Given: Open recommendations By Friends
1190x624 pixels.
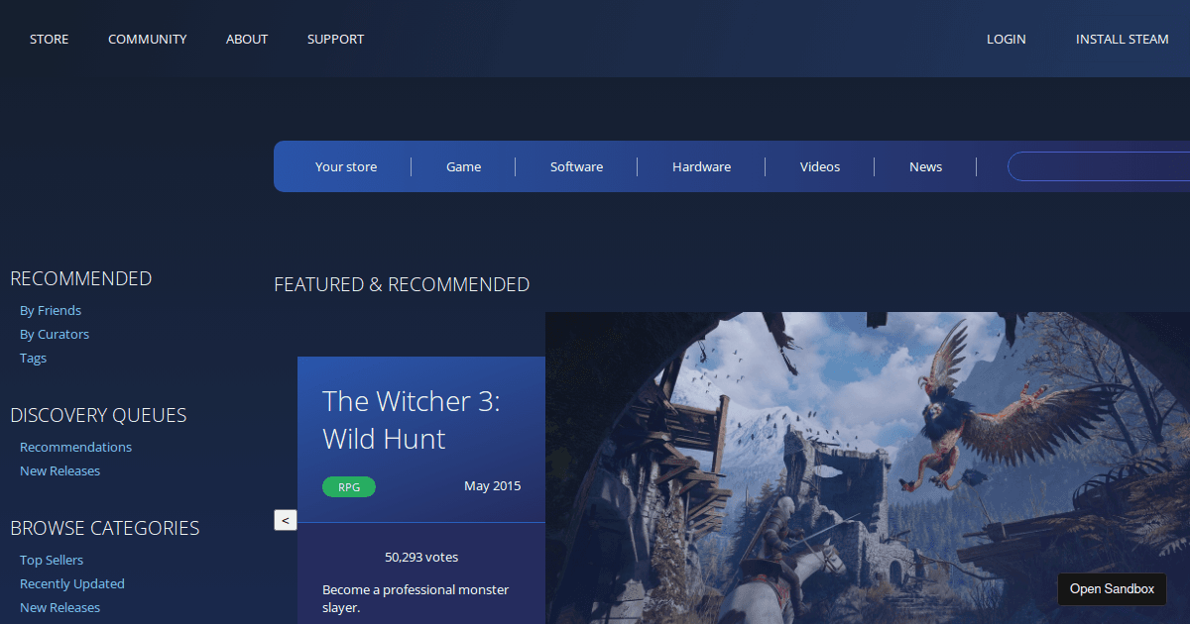Looking at the screenshot, I should point(50,310).
